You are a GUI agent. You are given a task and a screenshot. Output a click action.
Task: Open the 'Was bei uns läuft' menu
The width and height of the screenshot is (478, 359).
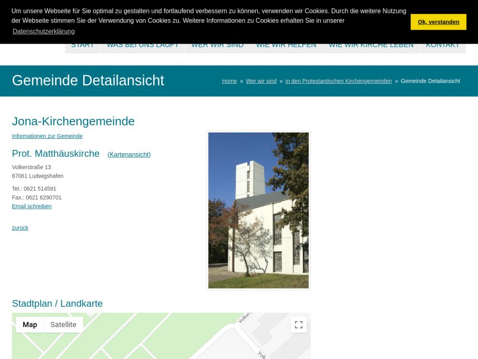click(142, 47)
